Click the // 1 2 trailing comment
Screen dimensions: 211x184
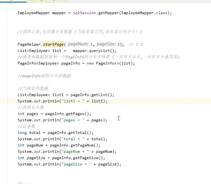(136, 44)
